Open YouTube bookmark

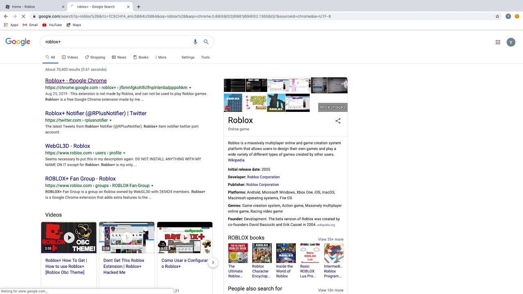[x=52, y=25]
